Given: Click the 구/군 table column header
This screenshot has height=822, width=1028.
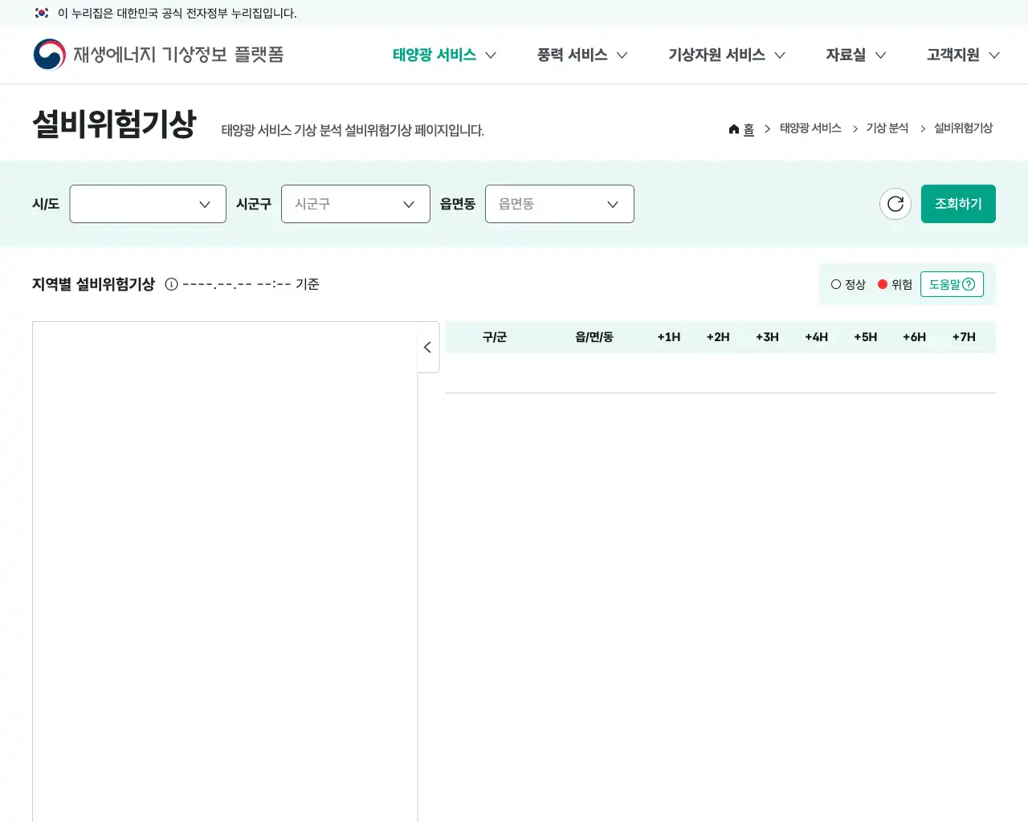Looking at the screenshot, I should (x=495, y=337).
